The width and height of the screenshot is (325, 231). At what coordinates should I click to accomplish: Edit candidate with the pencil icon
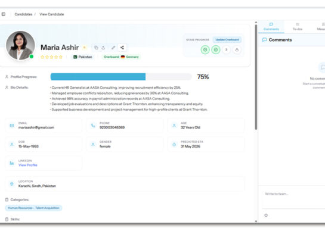pyautogui.click(x=113, y=48)
